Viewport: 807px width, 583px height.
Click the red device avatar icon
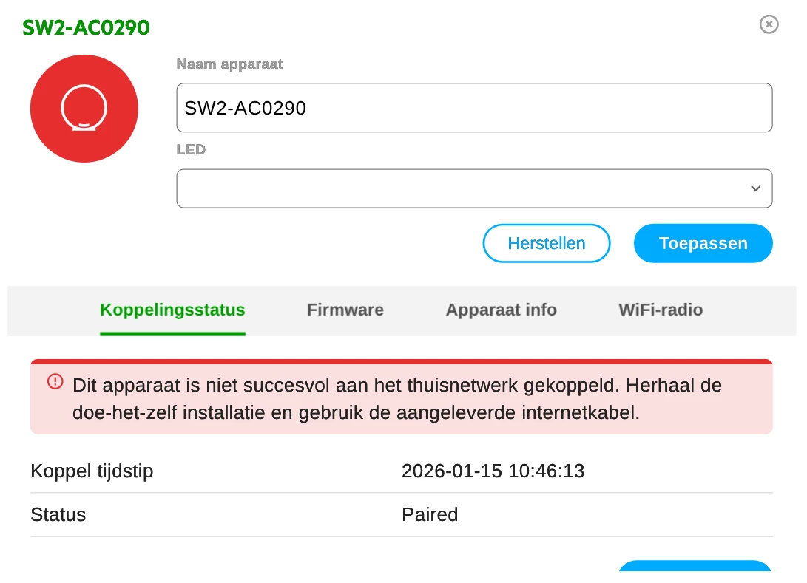click(84, 109)
